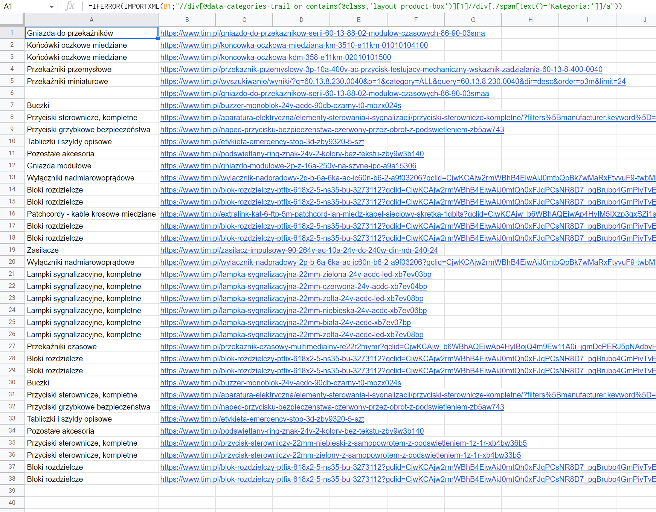The image size is (656, 512).
Task: Open the gniazdo-modulowe-2p-z-16a link
Action: click(288, 166)
